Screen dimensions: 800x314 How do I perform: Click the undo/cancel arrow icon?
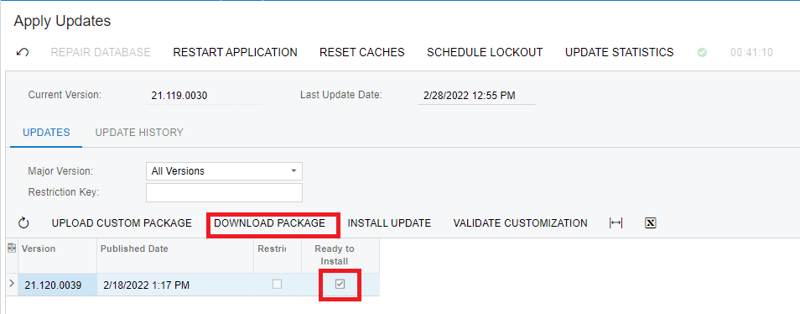(23, 53)
